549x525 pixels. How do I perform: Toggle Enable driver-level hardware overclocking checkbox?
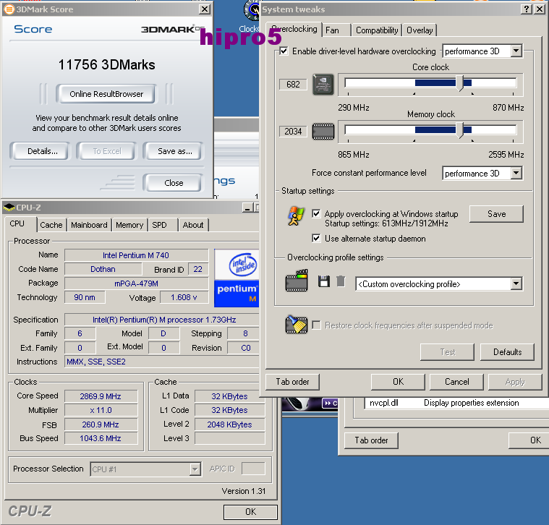[x=284, y=51]
